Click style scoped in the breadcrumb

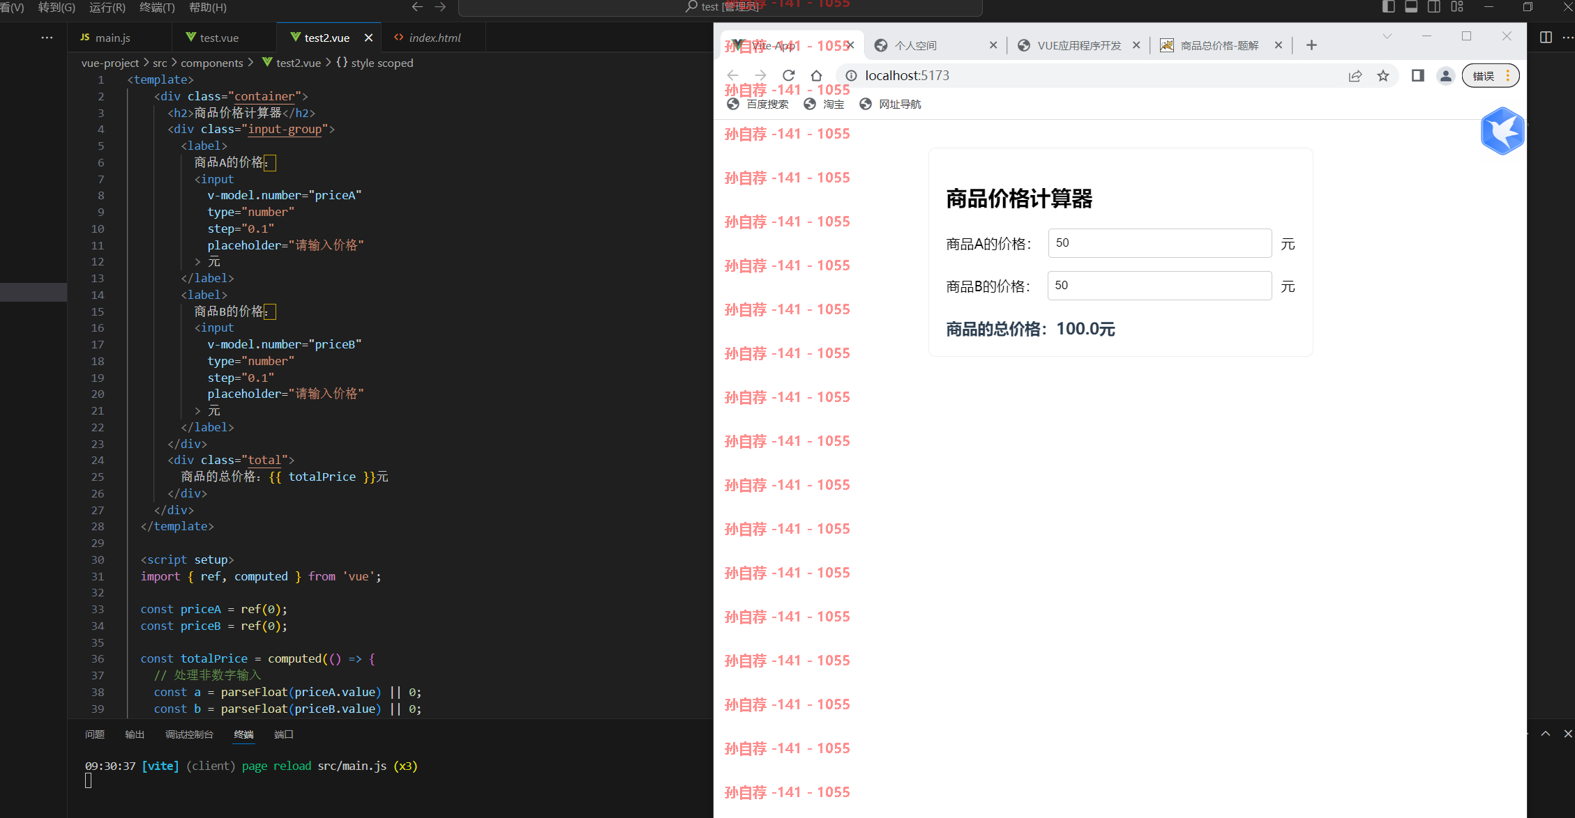pos(382,63)
